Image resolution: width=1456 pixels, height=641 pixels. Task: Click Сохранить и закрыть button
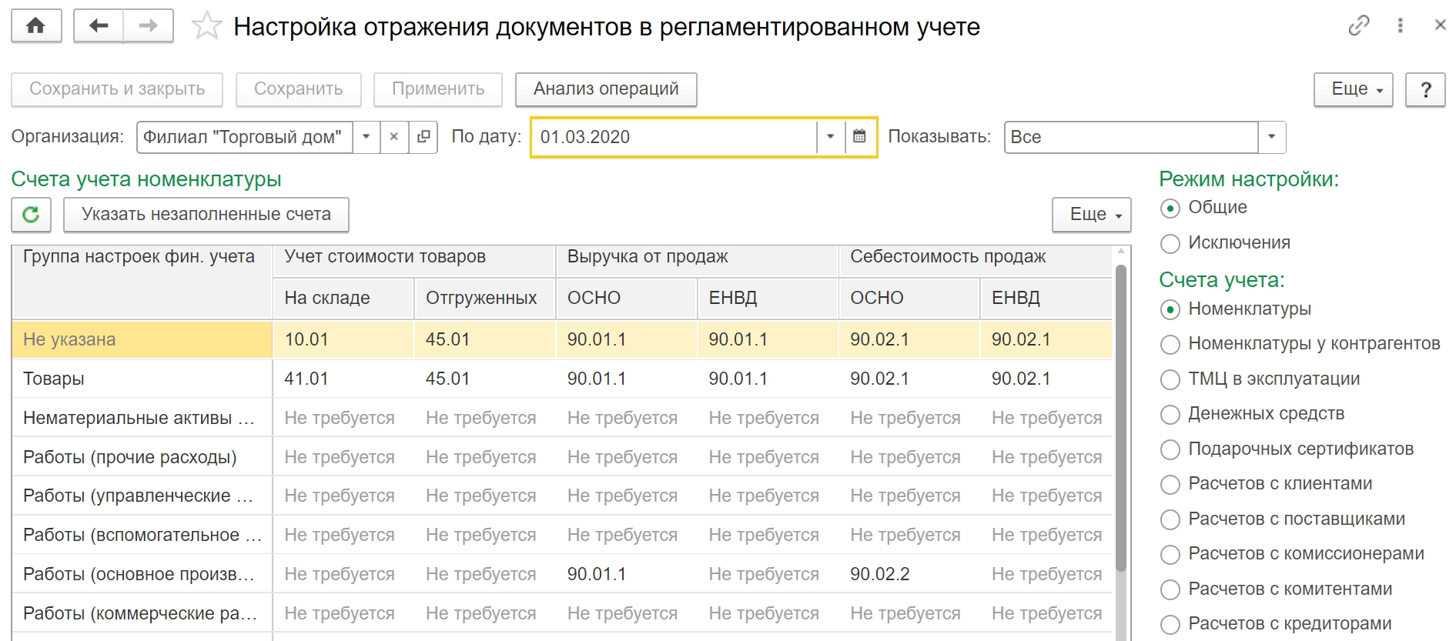pyautogui.click(x=117, y=89)
